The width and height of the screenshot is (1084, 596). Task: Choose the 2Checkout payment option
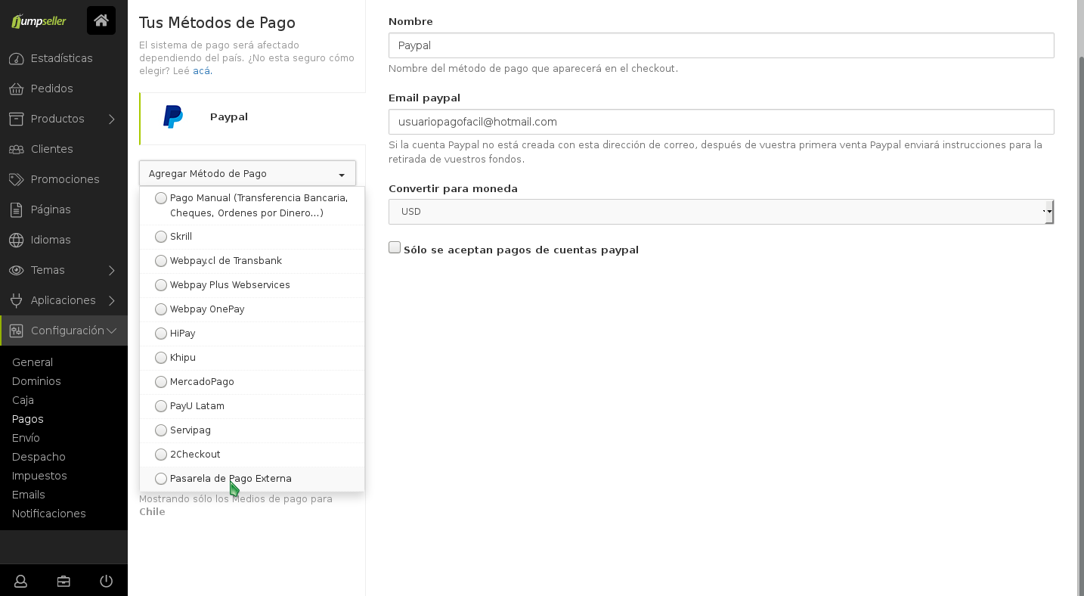click(252, 455)
